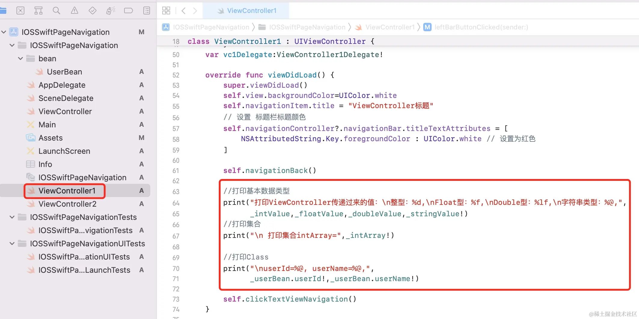
Task: Open the Find navigator magnifier icon
Action: [x=56, y=11]
